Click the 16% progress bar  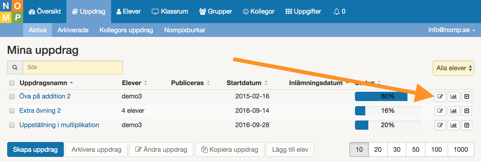[388, 111]
